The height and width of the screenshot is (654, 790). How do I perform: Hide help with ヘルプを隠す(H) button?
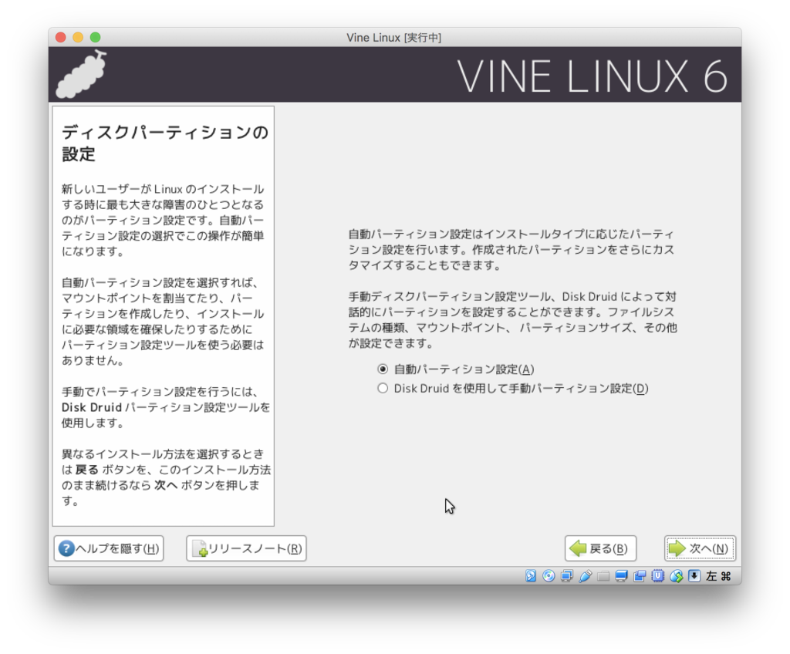click(109, 548)
